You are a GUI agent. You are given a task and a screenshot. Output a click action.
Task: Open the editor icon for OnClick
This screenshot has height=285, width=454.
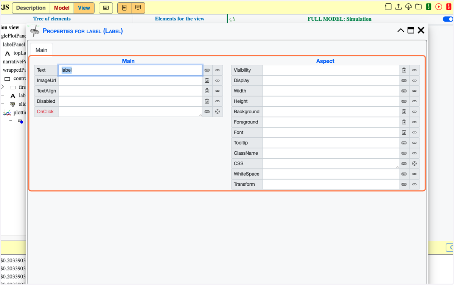[x=207, y=112]
